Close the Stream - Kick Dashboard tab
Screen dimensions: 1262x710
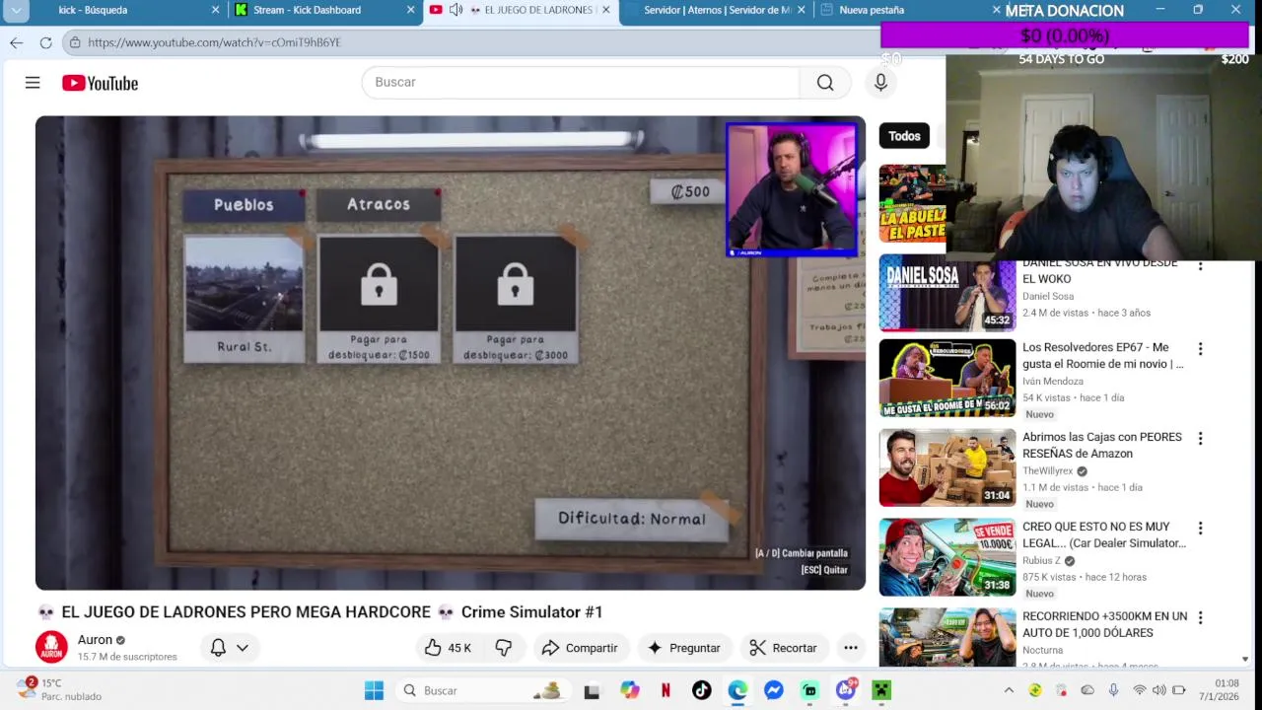[410, 10]
